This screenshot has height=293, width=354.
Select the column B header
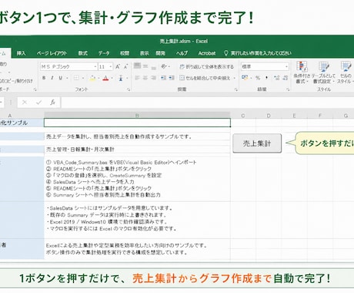pyautogui.click(x=137, y=116)
